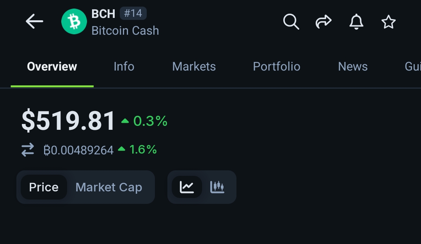Switch to line chart view
Screen dimensions: 421x244
pos(187,187)
